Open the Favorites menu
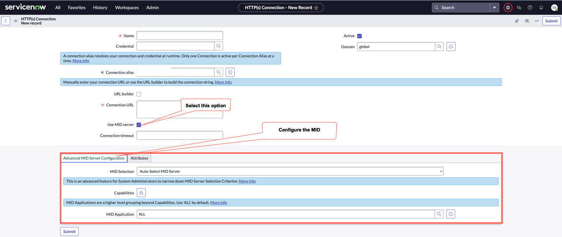Screen dimensions: 562x237 tap(77, 7)
